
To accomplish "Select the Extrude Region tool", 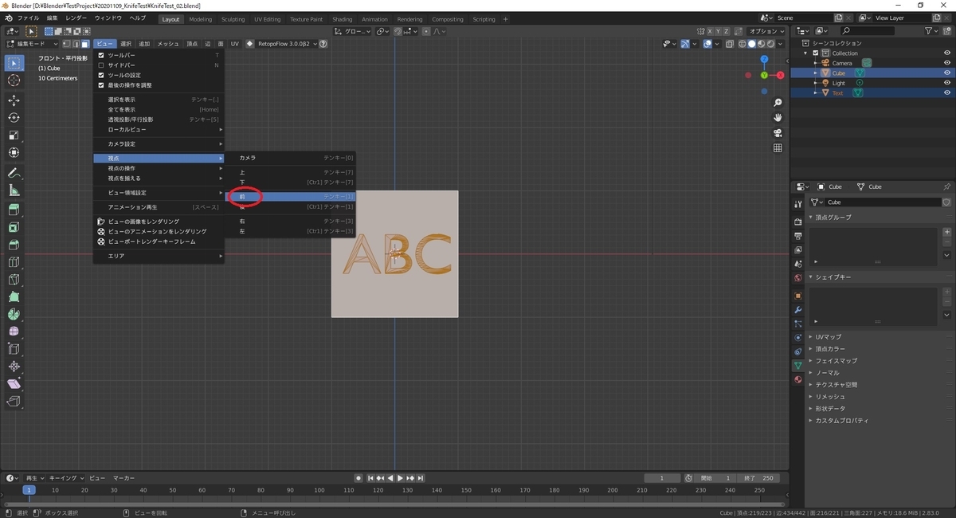I will pyautogui.click(x=14, y=210).
